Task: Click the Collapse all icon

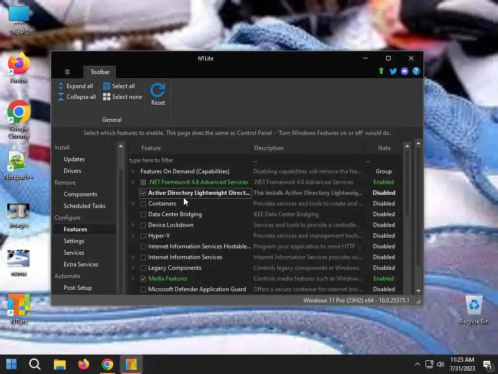Action: click(61, 97)
